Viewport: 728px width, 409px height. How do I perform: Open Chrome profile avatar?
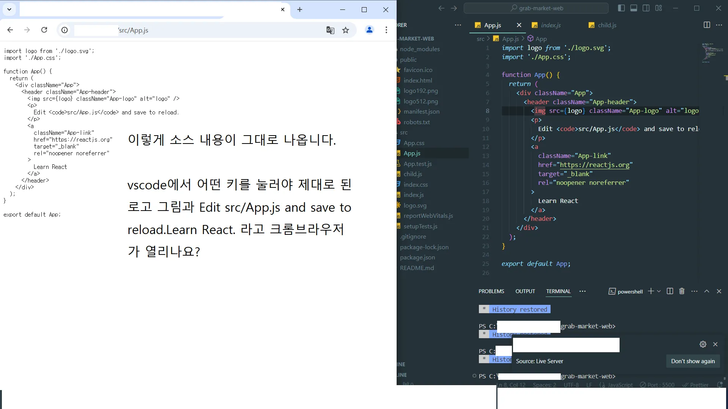click(369, 30)
